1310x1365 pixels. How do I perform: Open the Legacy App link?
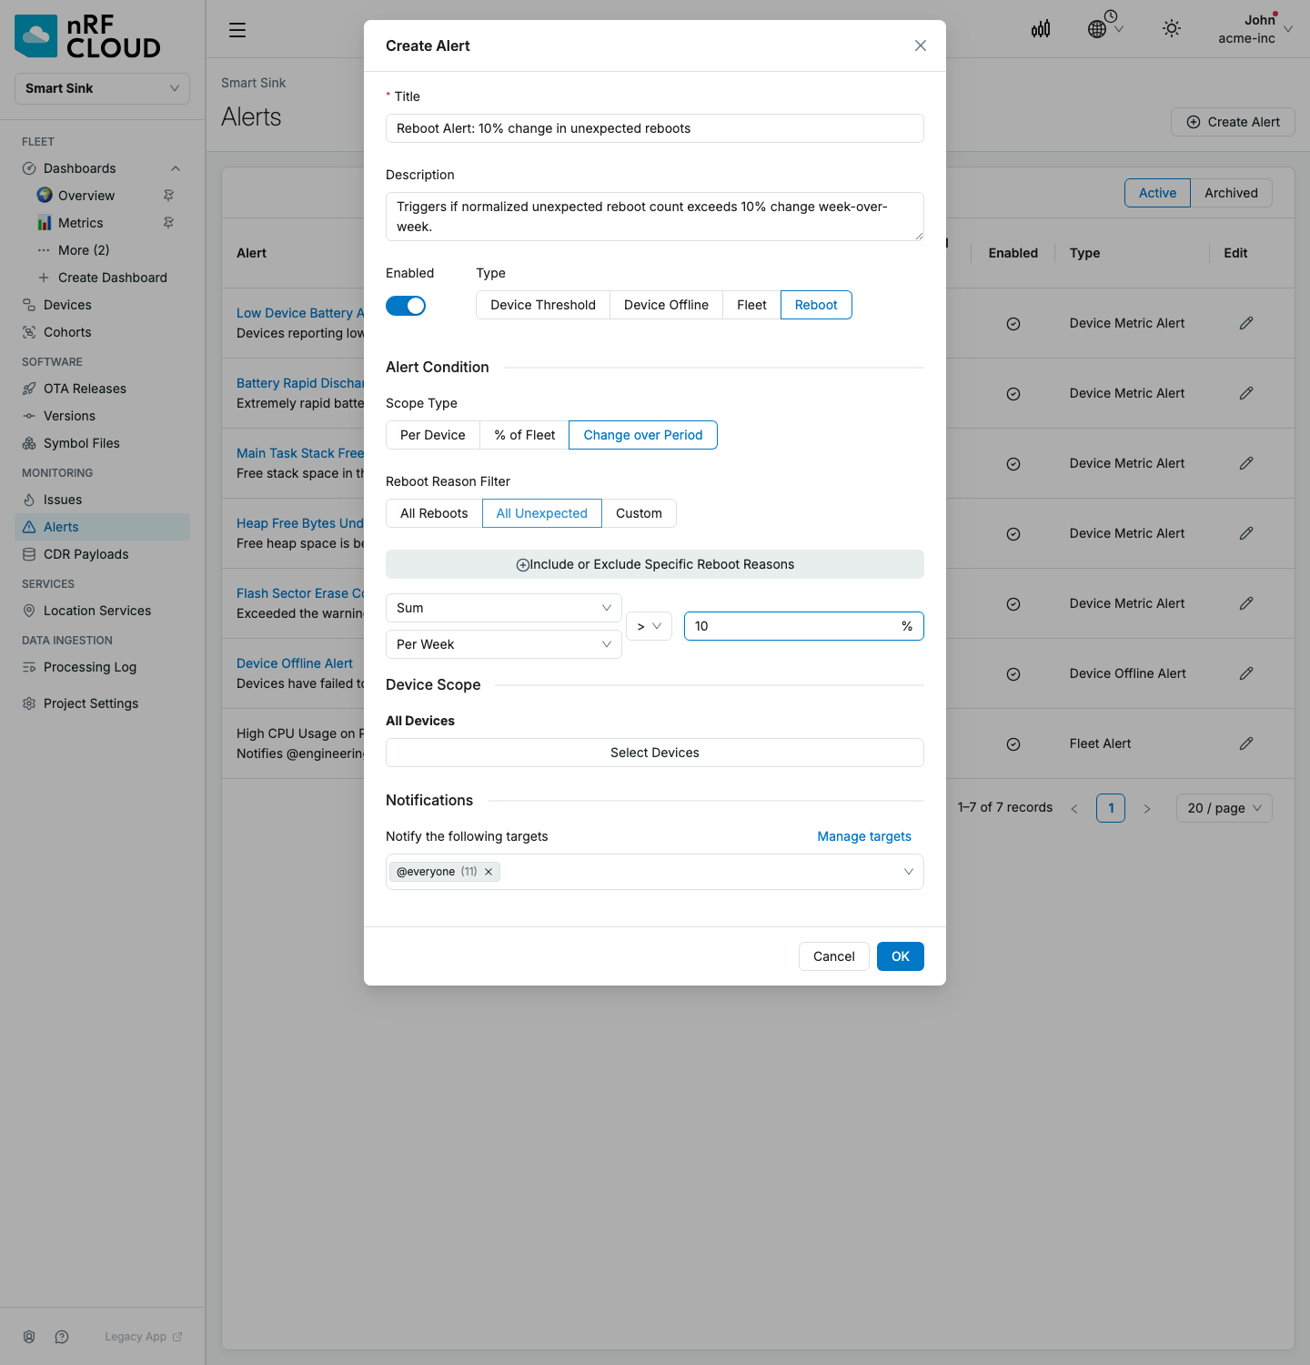144,1337
